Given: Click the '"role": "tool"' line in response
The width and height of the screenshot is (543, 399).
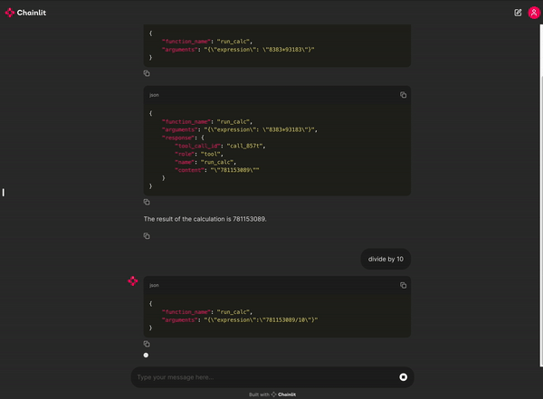Looking at the screenshot, I should [x=199, y=154].
